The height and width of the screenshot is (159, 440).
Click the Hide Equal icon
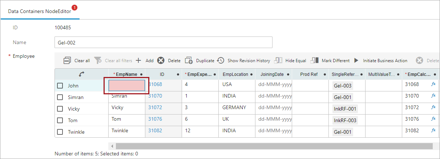(278, 61)
